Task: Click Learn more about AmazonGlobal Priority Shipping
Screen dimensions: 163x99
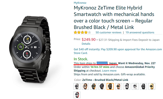Action: pyautogui.click(x=109, y=71)
